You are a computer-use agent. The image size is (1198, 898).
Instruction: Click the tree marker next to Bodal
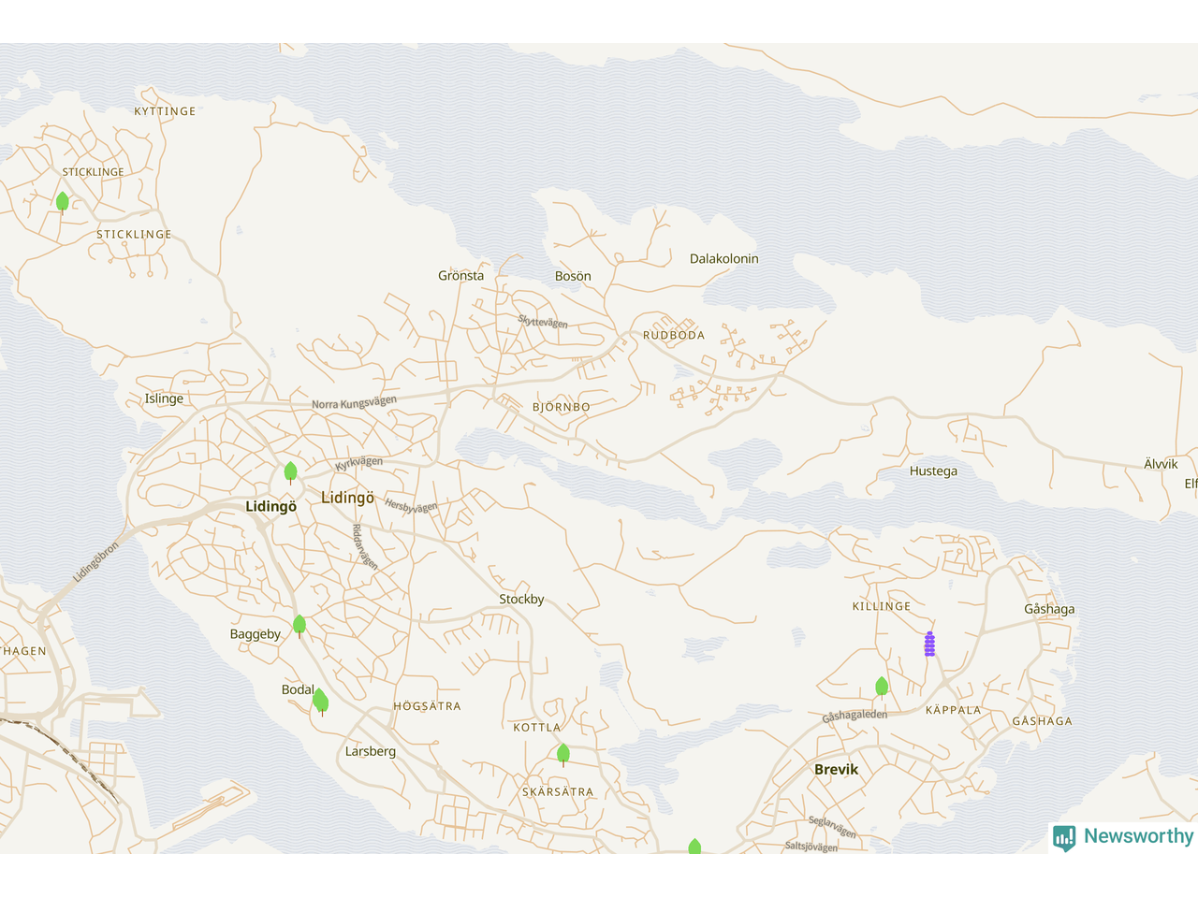click(320, 702)
